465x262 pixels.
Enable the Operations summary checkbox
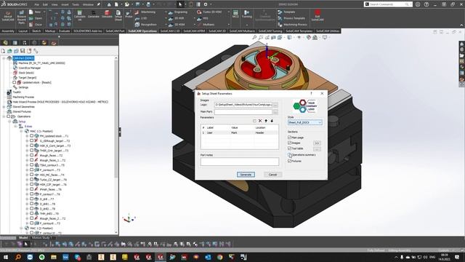289,155
